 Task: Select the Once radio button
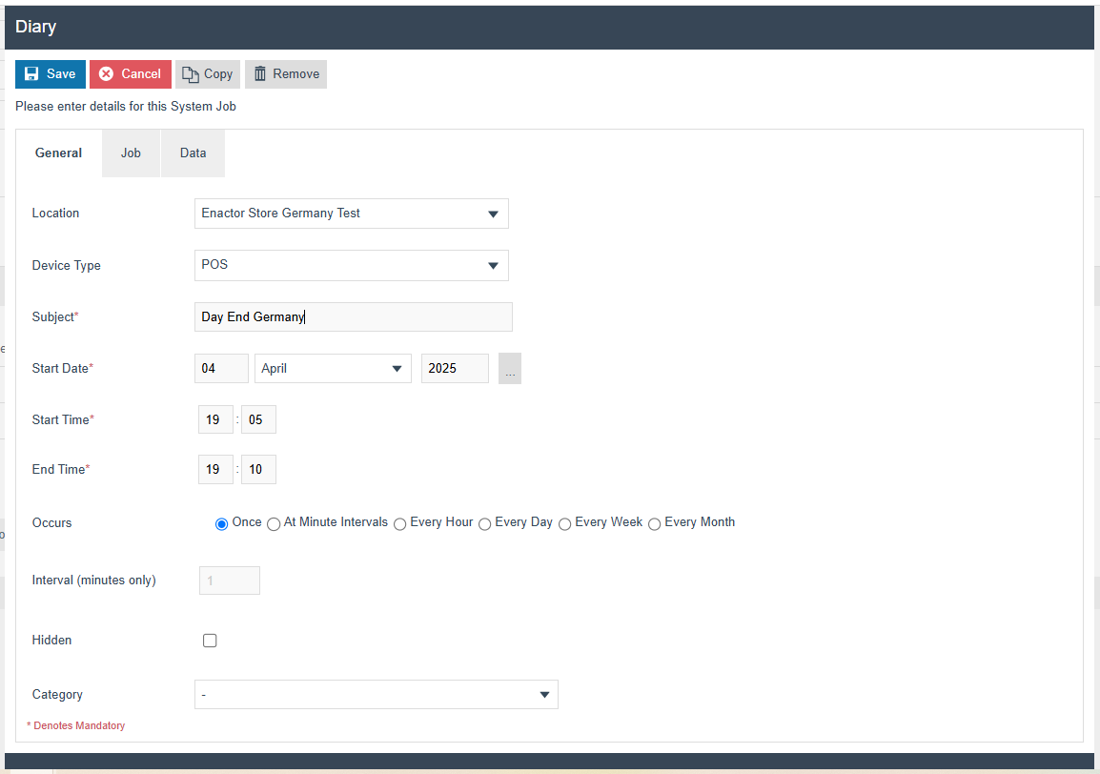coord(222,523)
